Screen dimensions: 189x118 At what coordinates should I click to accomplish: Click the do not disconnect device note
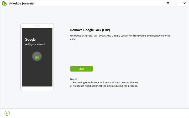click(104, 86)
